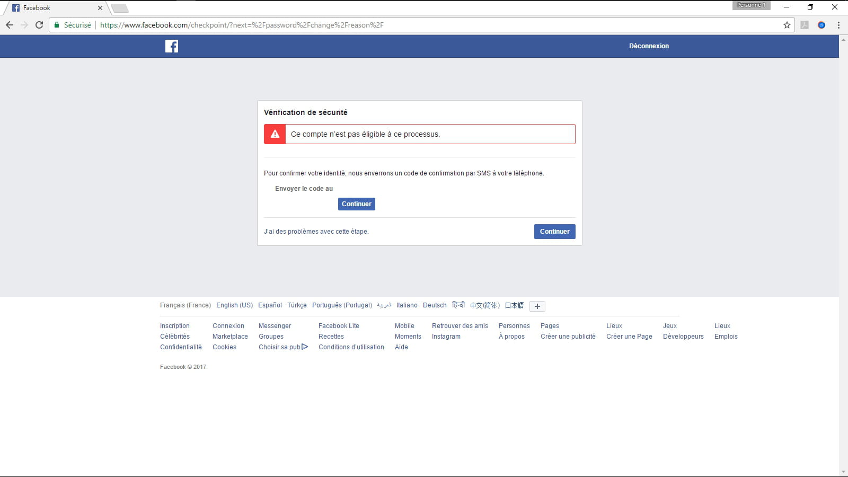Reload the page with the refresh icon
Screen dimensions: 848x477
(39, 25)
